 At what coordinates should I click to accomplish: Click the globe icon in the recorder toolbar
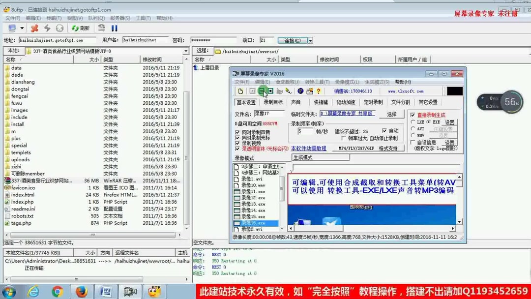[x=300, y=91]
